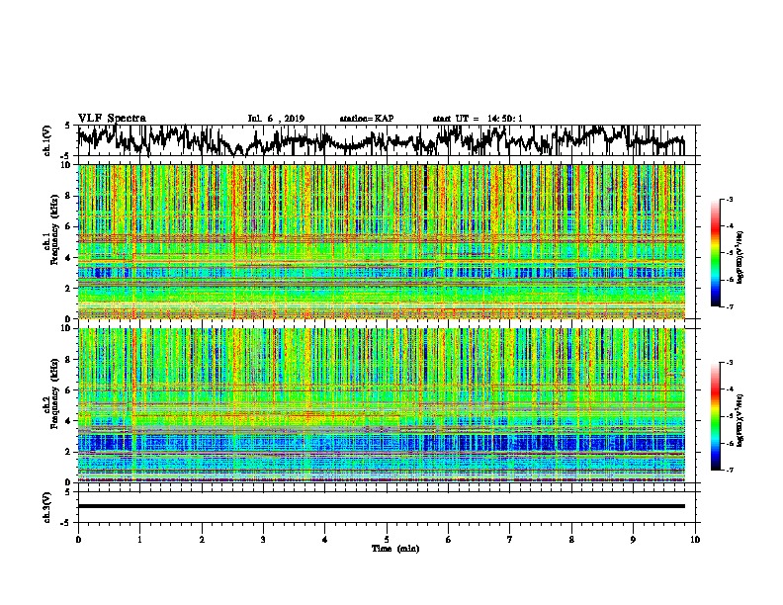Select the date text "Jul 6, 2019"
This screenshot has height=605, width=783.
click(x=276, y=119)
